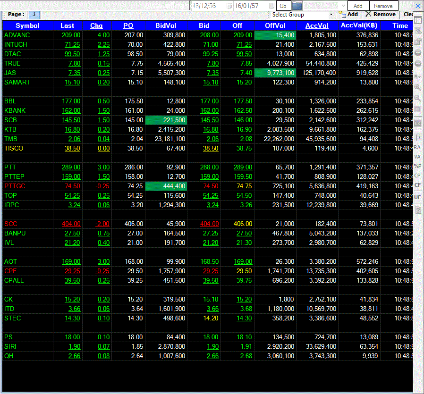Select the TISCO symbol
This screenshot has width=424, height=394.
(14, 148)
